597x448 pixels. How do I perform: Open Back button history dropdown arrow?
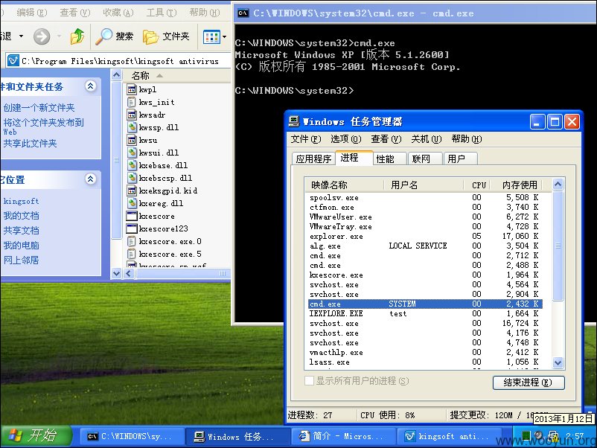pyautogui.click(x=22, y=36)
